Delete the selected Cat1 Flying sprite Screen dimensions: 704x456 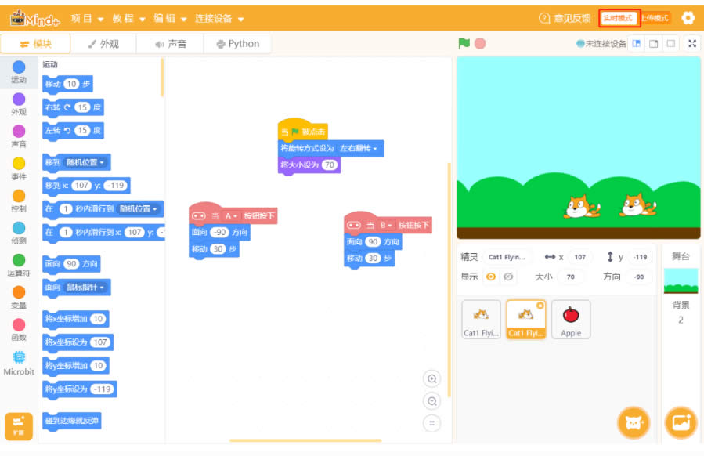(x=540, y=306)
